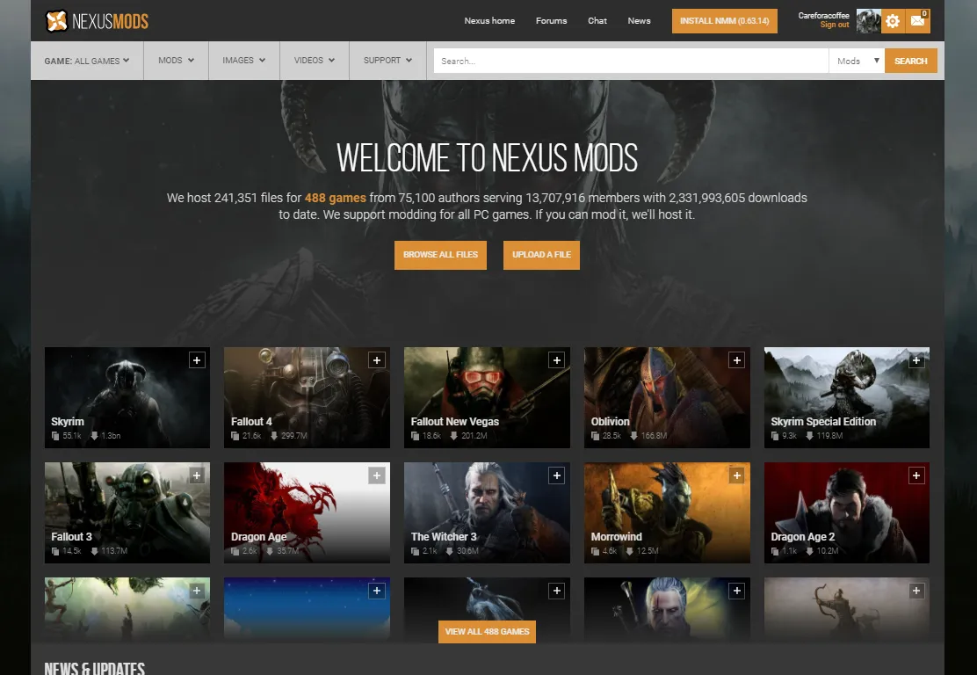This screenshot has width=977, height=675.
Task: Open the News page
Action: pyautogui.click(x=639, y=20)
